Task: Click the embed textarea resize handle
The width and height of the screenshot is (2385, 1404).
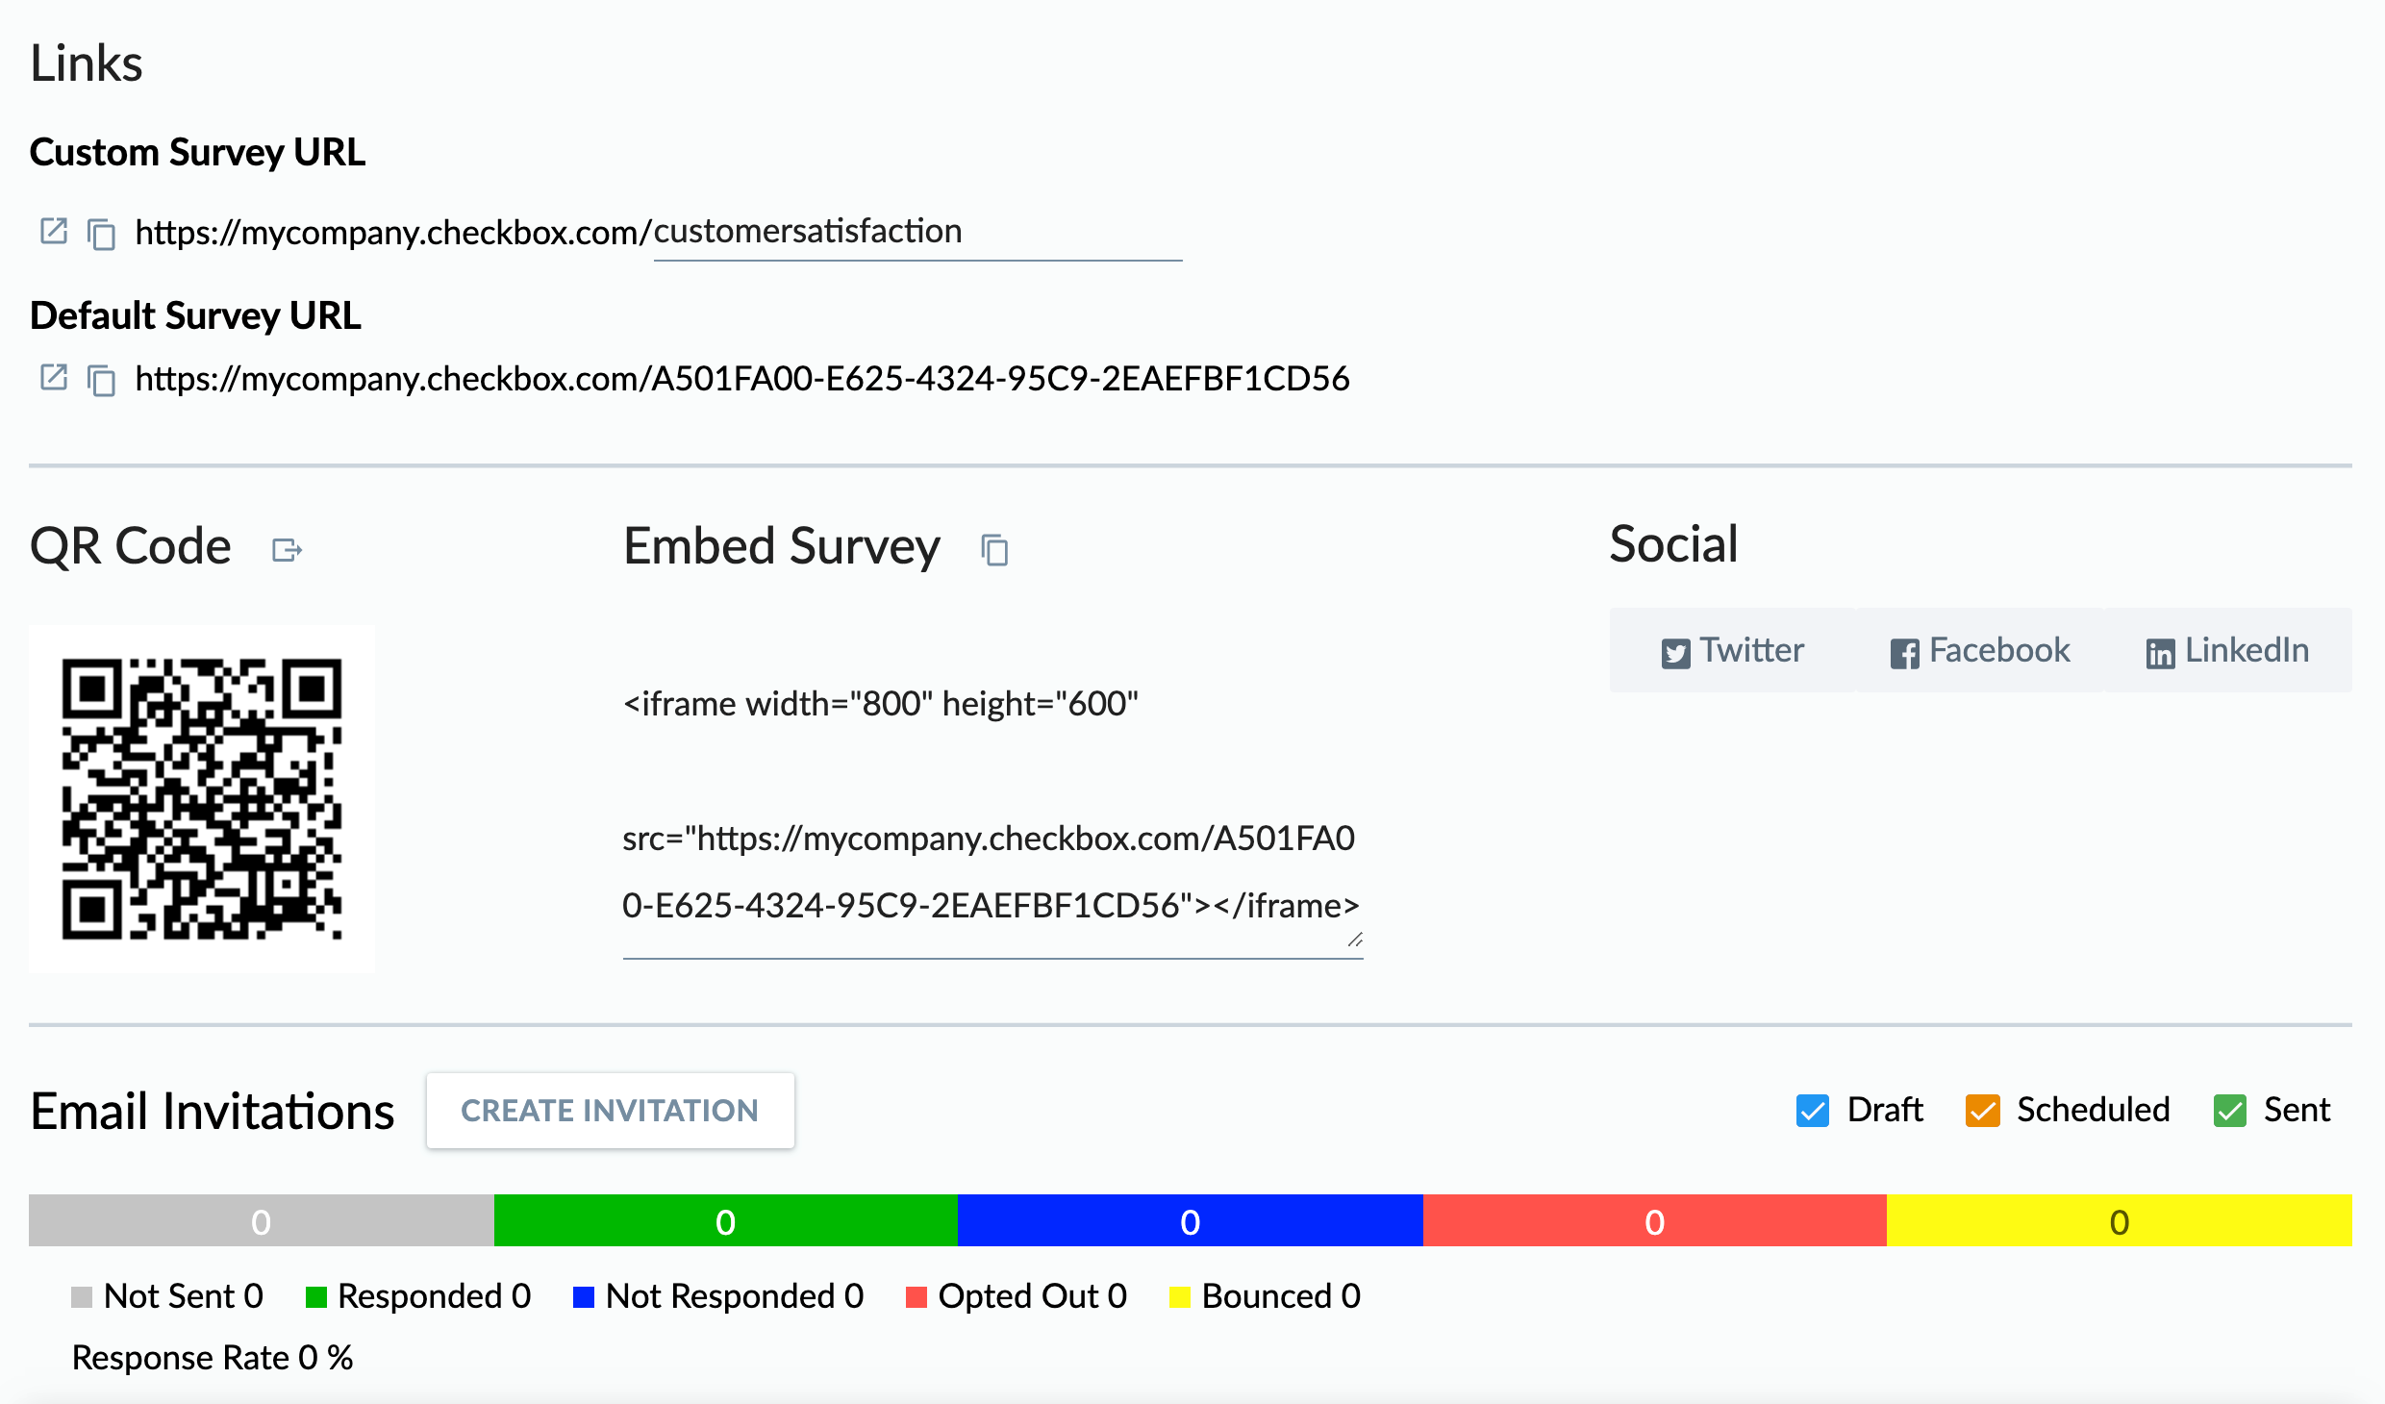Action: click(1355, 940)
